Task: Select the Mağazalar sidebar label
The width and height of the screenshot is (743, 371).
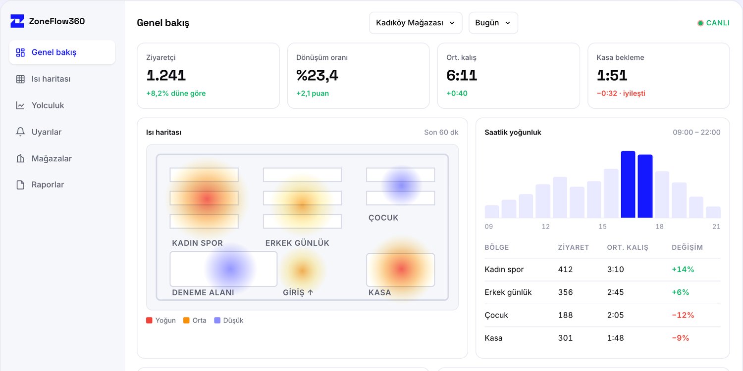Action: click(x=52, y=159)
